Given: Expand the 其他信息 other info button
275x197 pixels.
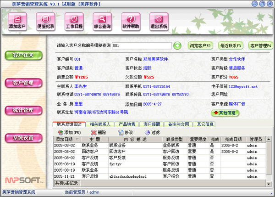Looking at the screenshot, I should coord(225,113).
